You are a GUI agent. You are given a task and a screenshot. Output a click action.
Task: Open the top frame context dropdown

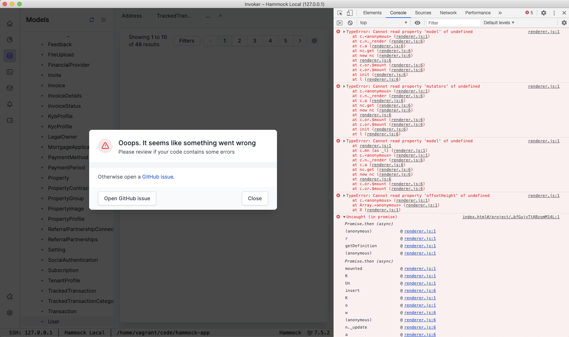(383, 22)
